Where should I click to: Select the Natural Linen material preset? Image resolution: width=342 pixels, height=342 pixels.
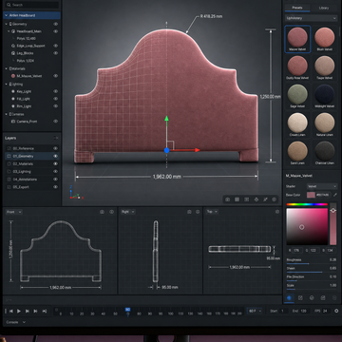(325, 124)
